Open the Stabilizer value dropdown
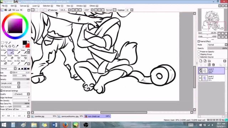Viewport: 228px width, 128px height. click(x=132, y=10)
